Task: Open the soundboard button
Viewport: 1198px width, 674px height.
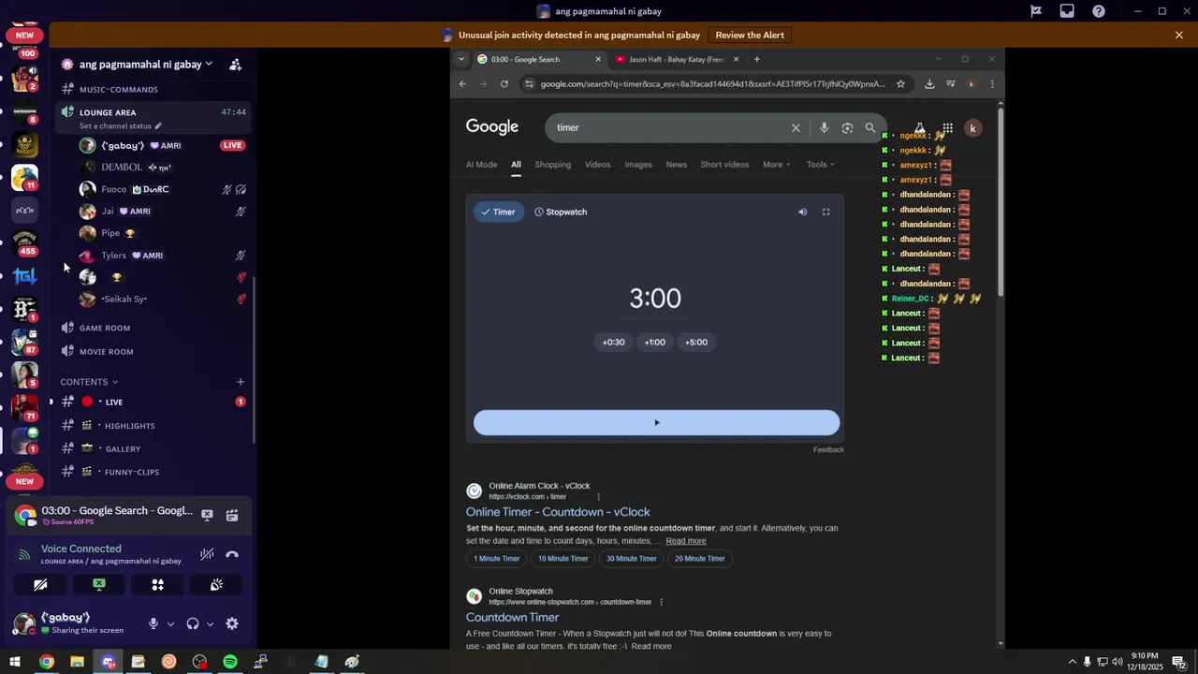Action: tap(216, 585)
